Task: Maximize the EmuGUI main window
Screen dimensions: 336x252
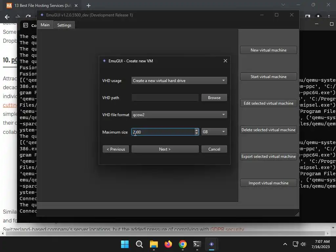Action: pos(276,15)
